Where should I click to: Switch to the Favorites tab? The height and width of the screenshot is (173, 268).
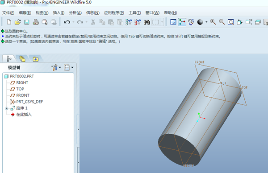36,59
